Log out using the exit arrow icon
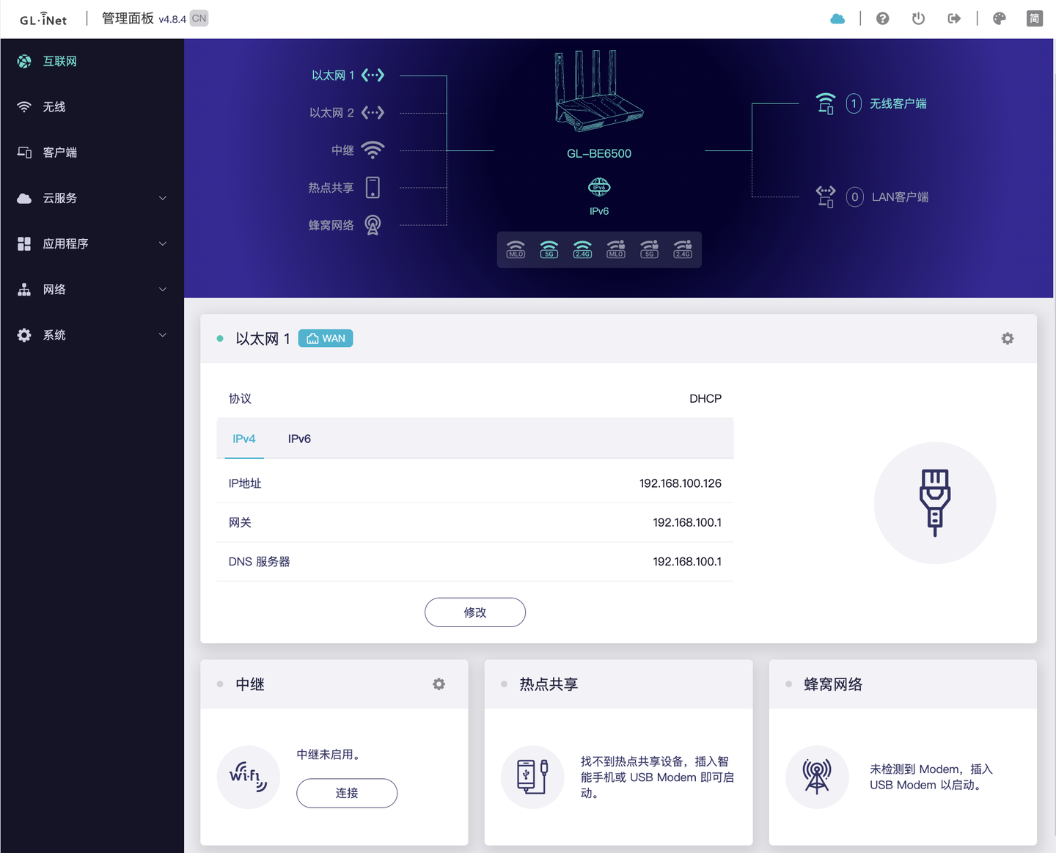The width and height of the screenshot is (1056, 853). pos(954,18)
